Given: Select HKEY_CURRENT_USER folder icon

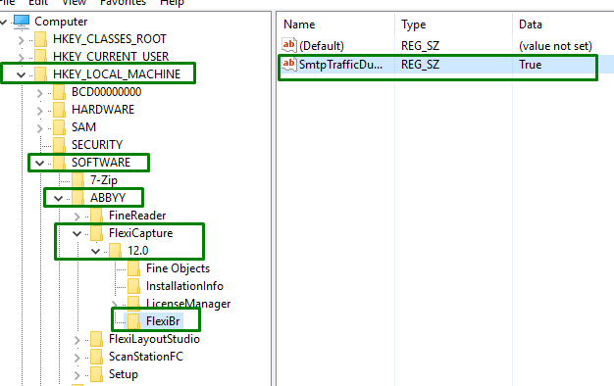Looking at the screenshot, I should (x=41, y=56).
